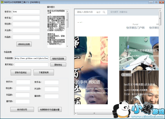Click the search magnifier icon in web panel
The width and height of the screenshot is (165, 119).
(104, 12)
